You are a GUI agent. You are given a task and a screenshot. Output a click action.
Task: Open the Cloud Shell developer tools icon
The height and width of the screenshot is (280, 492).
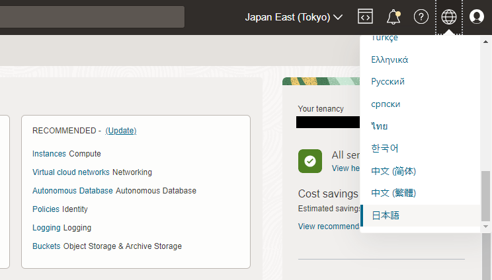tap(365, 17)
